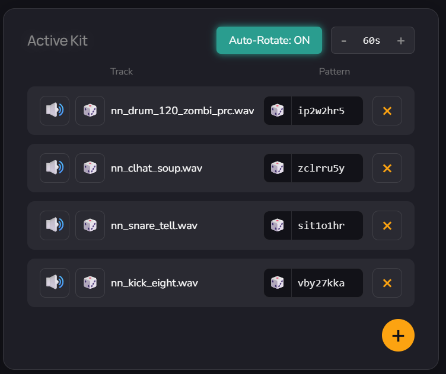Screen dimensions: 446x374
Task: Remove the nn_drum_120_zombi_prc.wav track
Action: tap(387, 111)
